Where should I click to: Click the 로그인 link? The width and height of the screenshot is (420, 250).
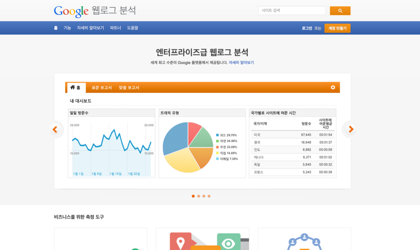307,28
